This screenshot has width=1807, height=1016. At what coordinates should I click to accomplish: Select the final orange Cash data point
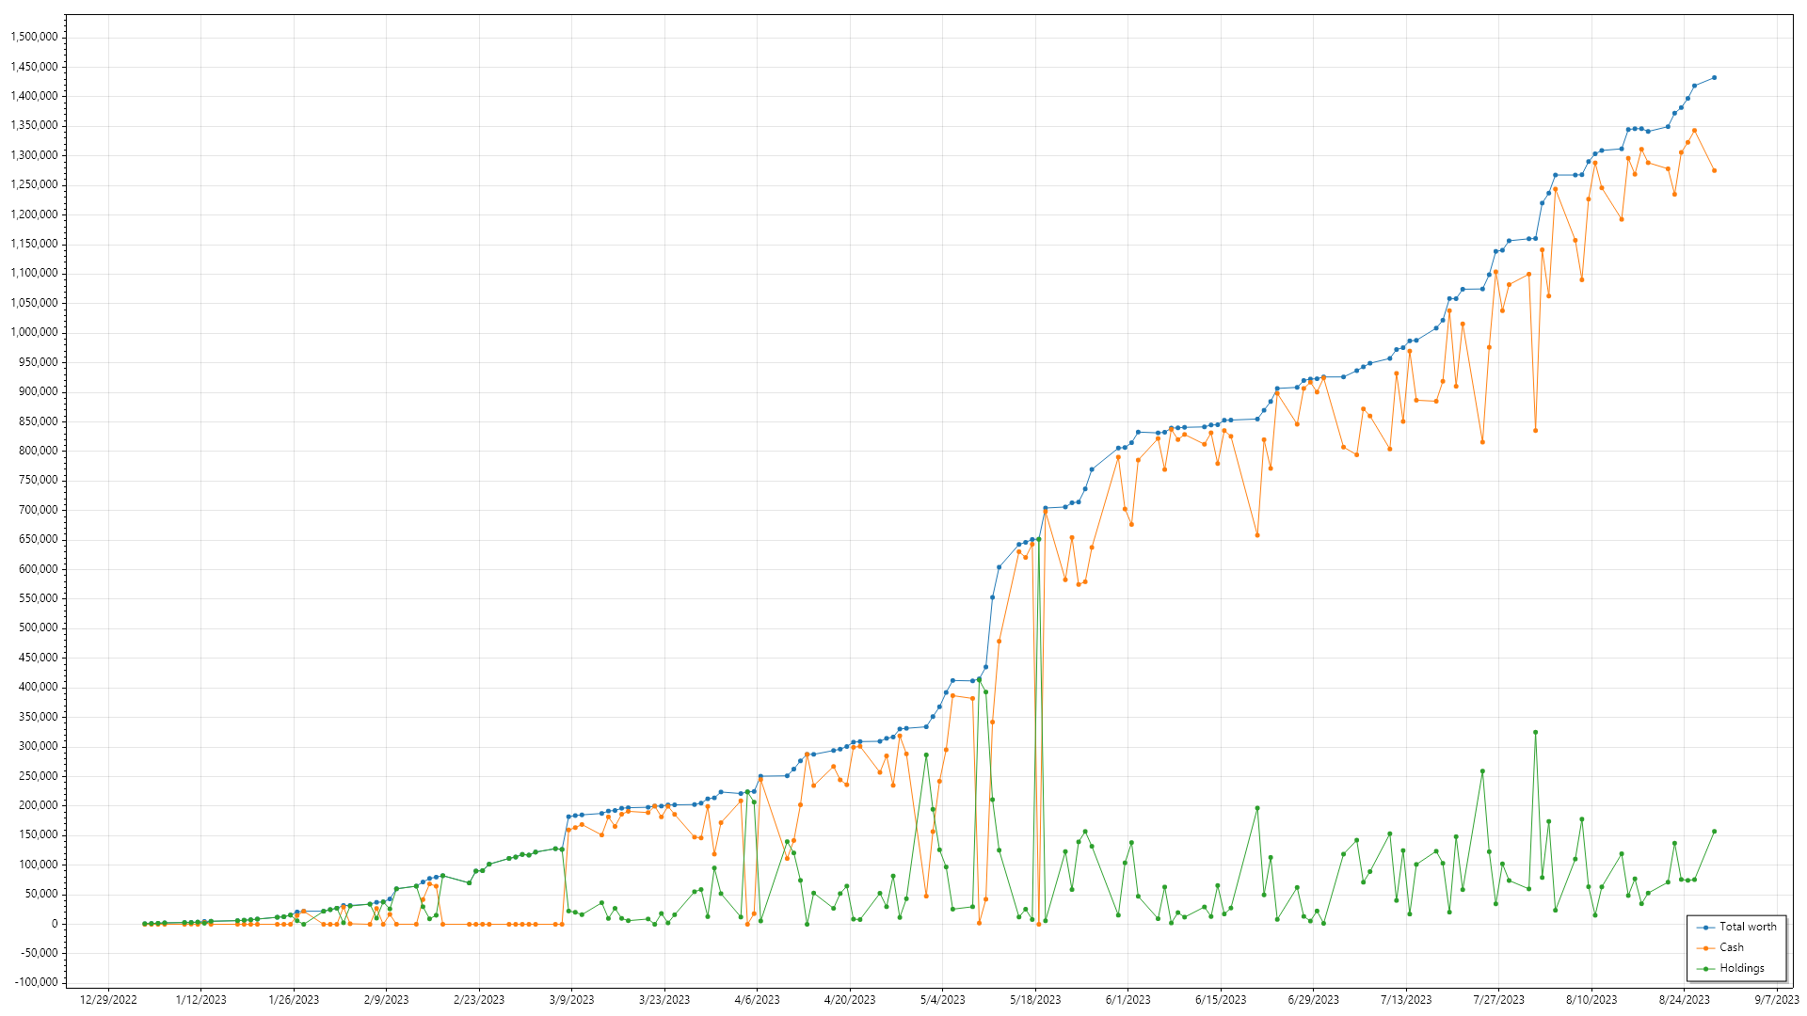click(1714, 170)
